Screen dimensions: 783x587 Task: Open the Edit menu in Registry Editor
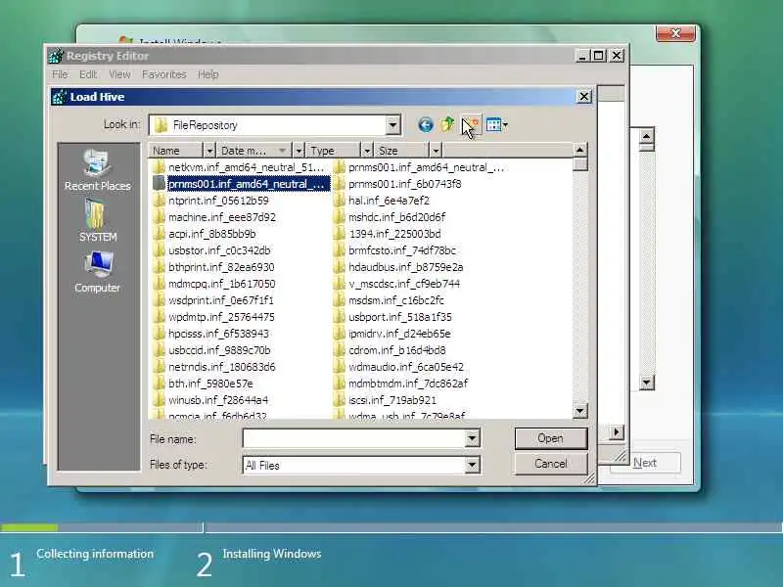click(x=88, y=74)
